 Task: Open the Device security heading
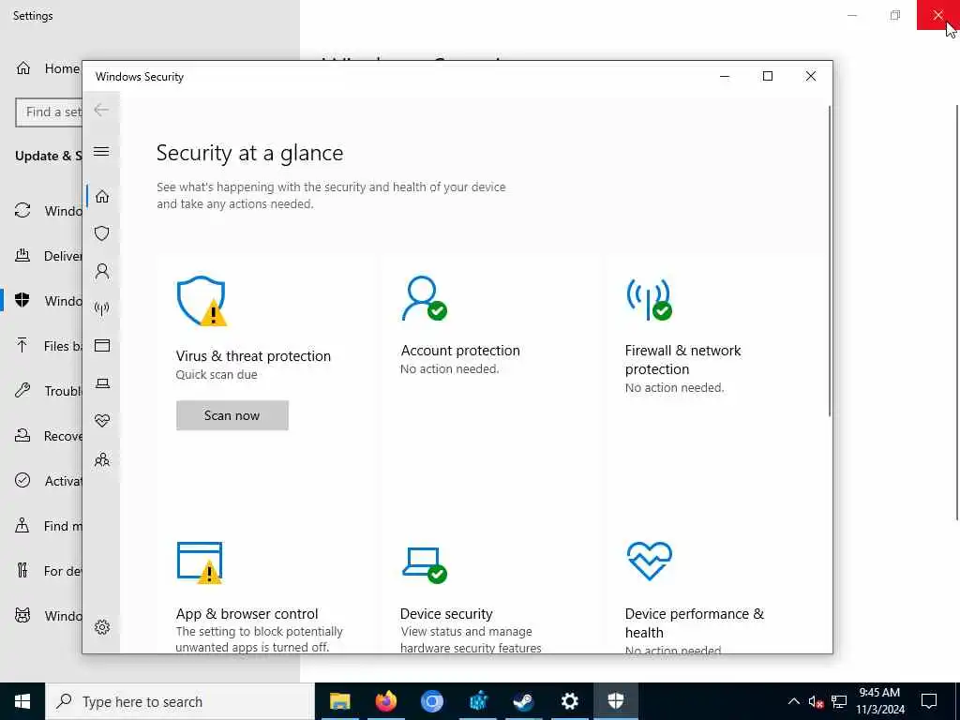(446, 613)
